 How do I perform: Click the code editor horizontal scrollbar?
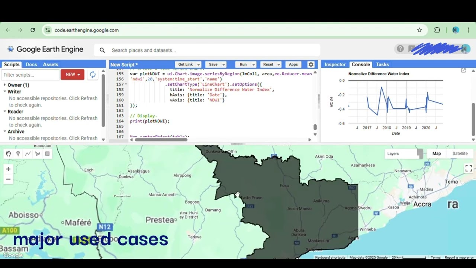[x=161, y=140]
